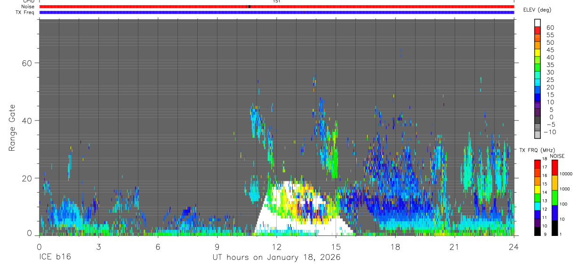Click the "3" tick on UT hours axis

coord(98,247)
